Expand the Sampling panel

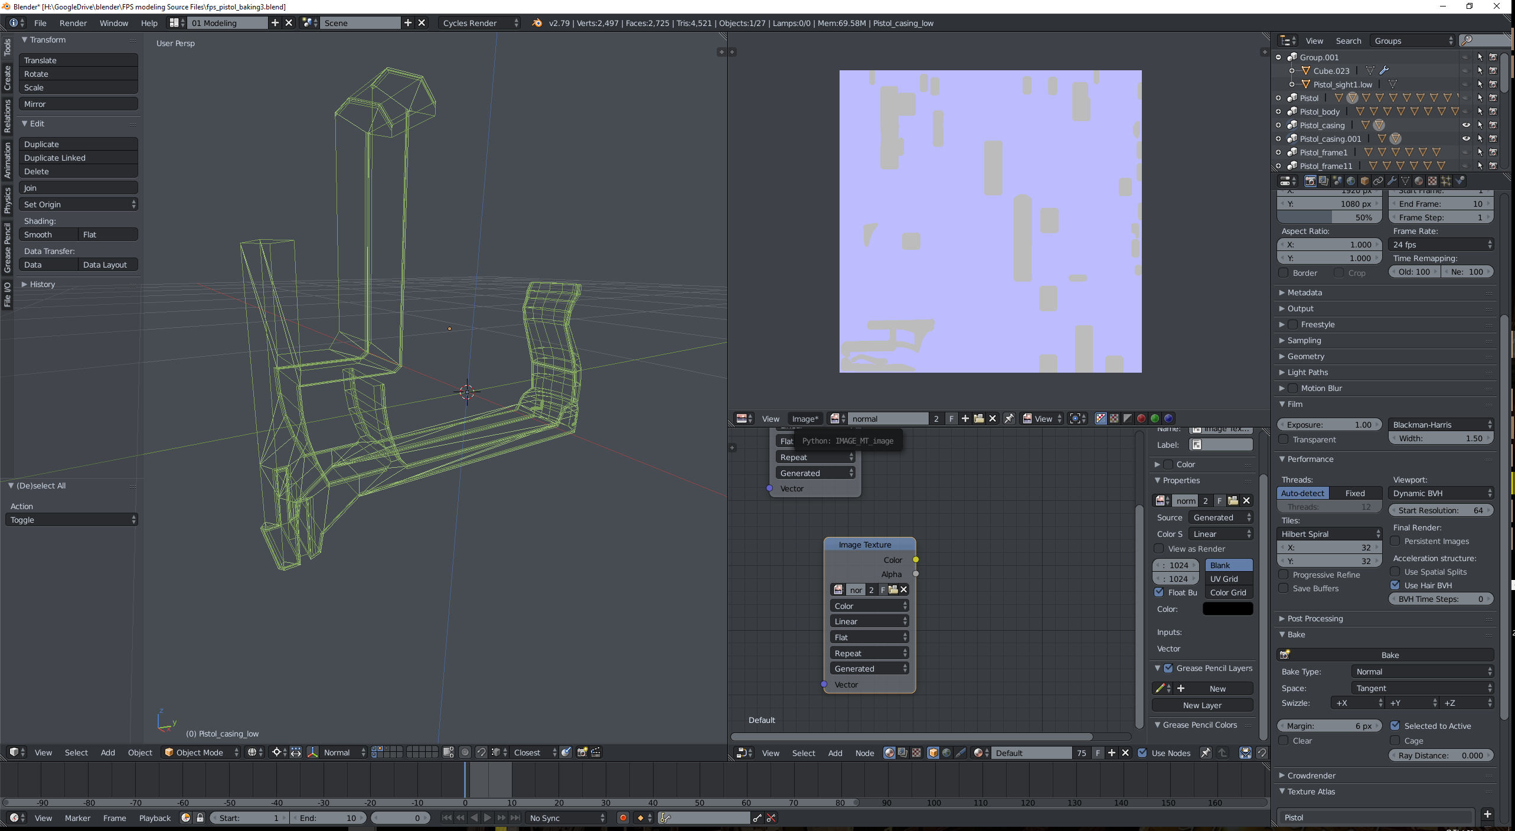(1304, 340)
